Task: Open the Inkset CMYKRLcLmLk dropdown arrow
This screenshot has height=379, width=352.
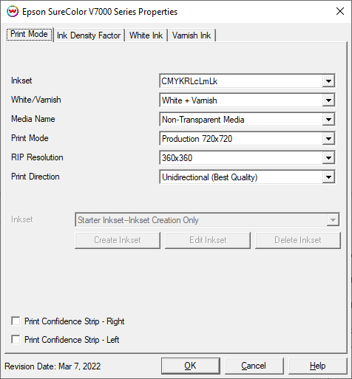Action: (328, 81)
